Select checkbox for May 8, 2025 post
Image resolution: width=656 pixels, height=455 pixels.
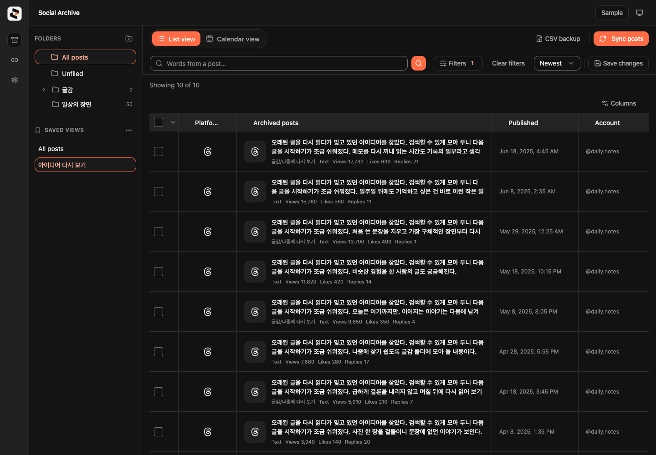tap(159, 312)
